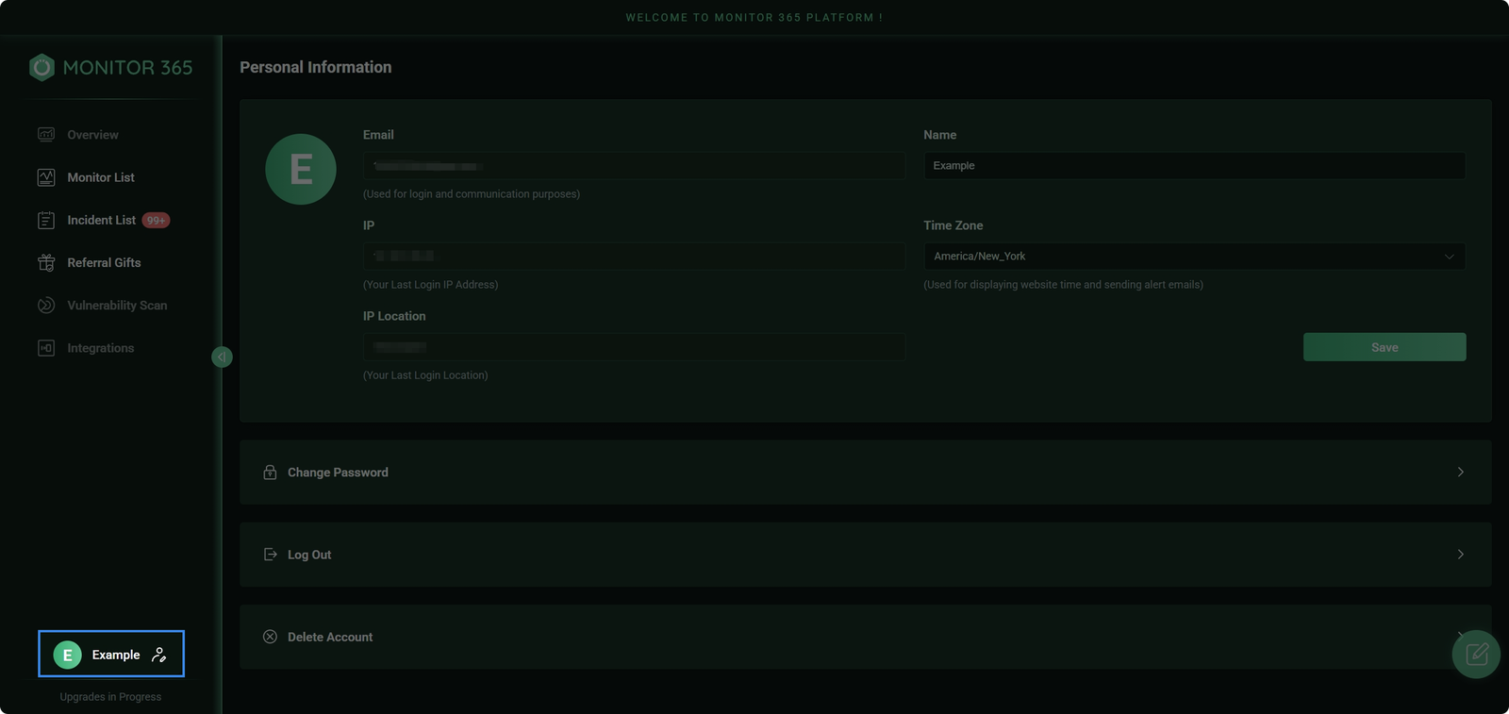Collapse the sidebar with the arrow handle
1509x714 pixels.
click(222, 357)
